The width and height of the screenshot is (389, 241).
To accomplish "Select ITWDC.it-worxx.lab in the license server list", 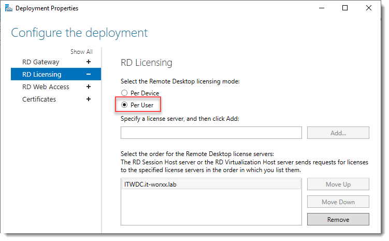I will 211,185.
